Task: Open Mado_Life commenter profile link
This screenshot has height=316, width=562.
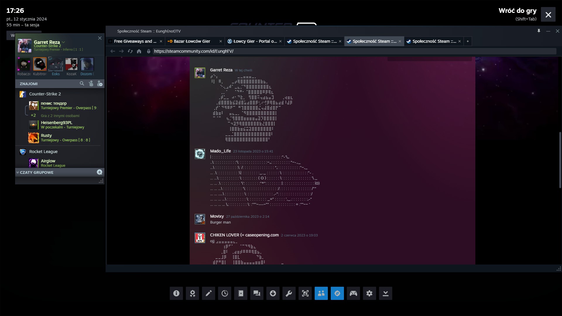Action: pyautogui.click(x=220, y=151)
